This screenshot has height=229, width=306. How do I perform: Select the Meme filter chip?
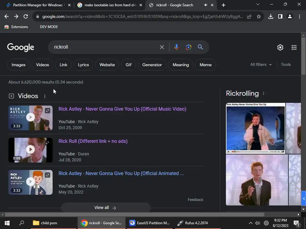tap(206, 65)
